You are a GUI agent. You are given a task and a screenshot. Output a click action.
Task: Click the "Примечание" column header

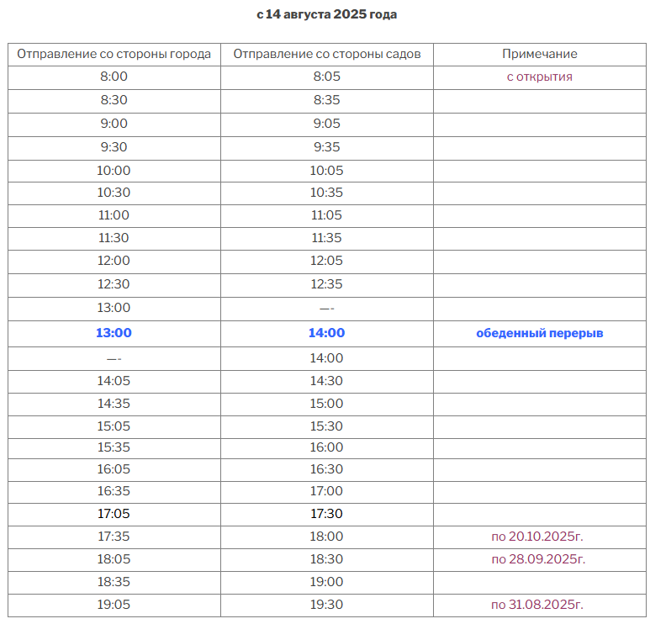point(539,54)
